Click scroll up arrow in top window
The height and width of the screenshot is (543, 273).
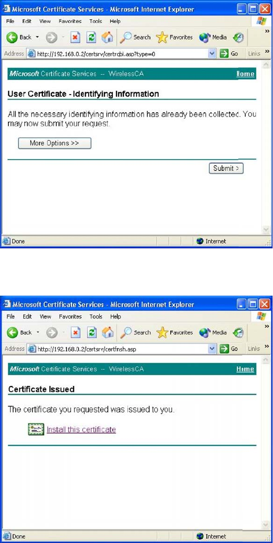[266, 64]
